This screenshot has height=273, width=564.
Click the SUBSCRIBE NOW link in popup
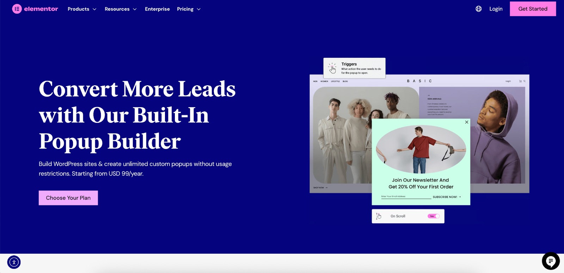tap(447, 197)
